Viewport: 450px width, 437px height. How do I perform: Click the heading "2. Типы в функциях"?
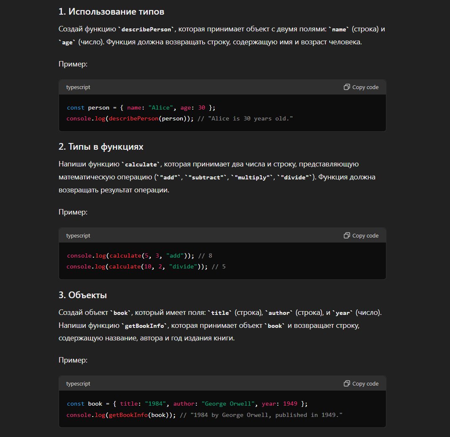point(101,147)
